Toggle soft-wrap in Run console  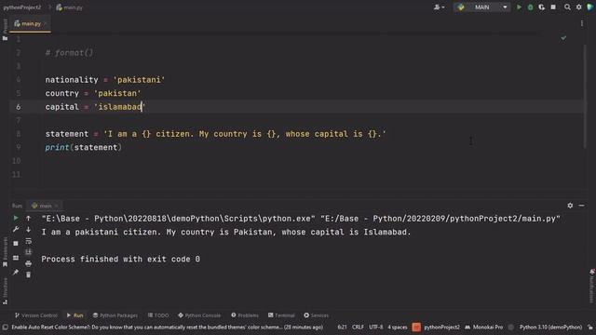coord(29,241)
